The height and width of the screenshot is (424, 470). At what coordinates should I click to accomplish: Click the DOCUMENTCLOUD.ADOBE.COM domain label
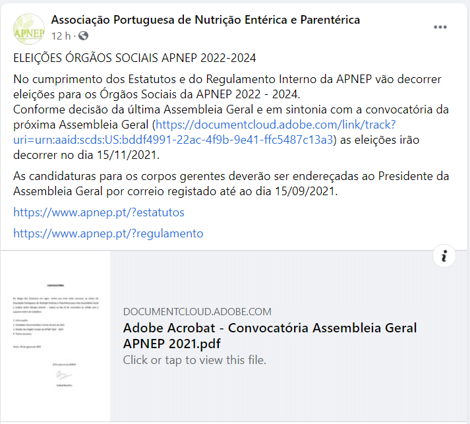pos(197,312)
